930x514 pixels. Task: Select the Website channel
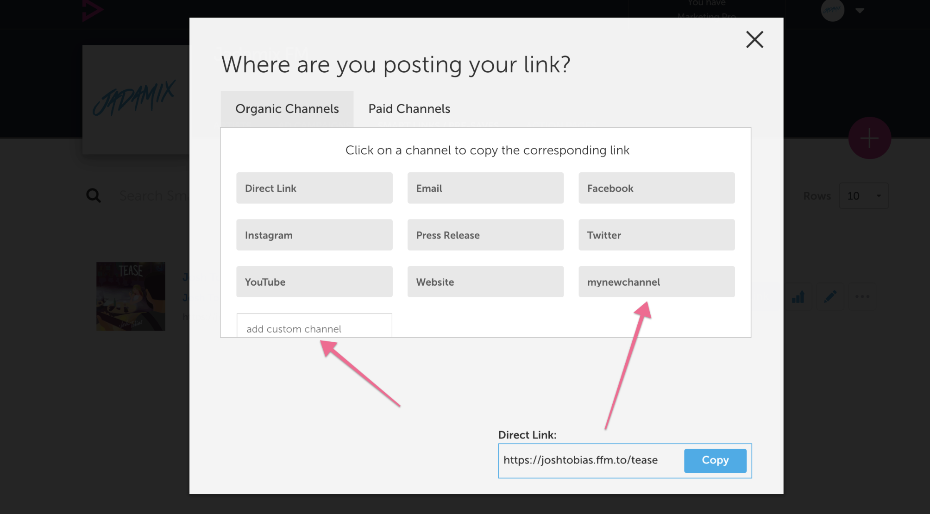485,282
